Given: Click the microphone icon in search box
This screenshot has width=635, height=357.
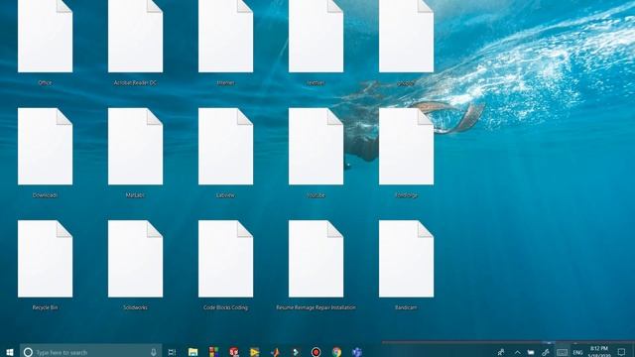Looking at the screenshot, I should (x=154, y=352).
